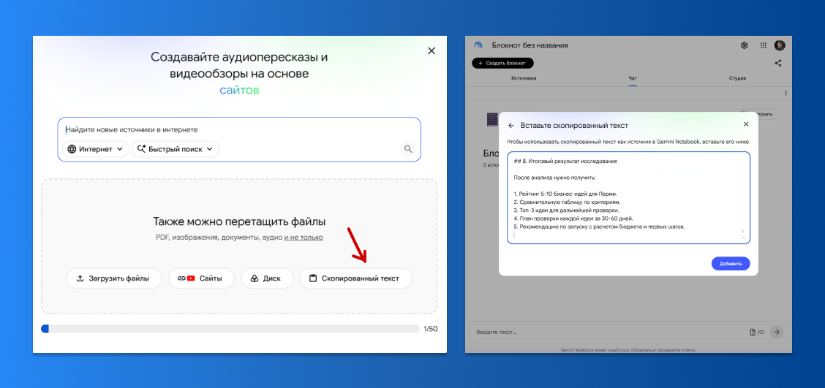Open the 'и не только' link
Screen dimensions: 825x388
304,237
